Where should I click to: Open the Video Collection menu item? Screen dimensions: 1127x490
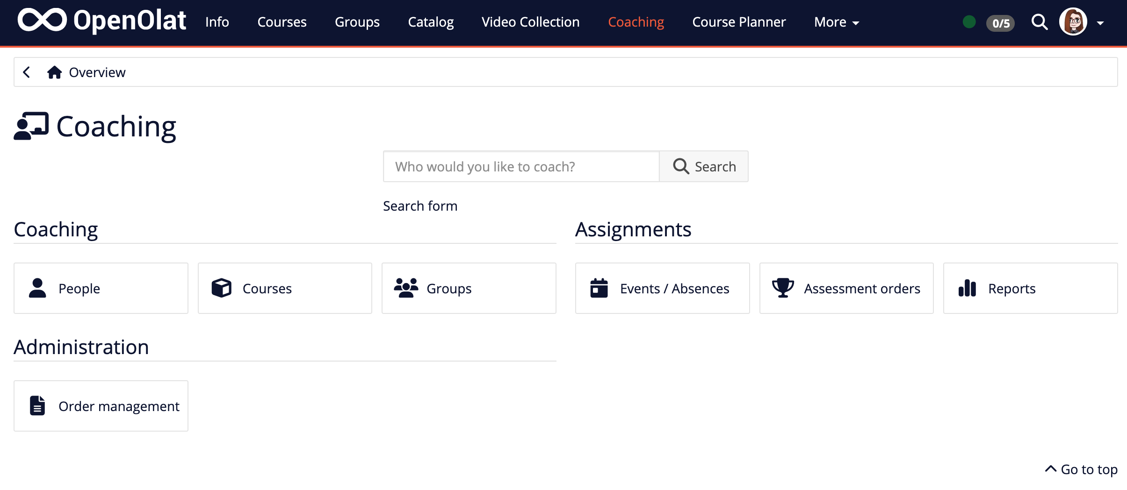coord(530,22)
